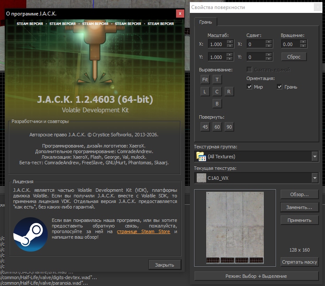
Task: Click the digits-devtex.wad log line
Action: [49, 277]
